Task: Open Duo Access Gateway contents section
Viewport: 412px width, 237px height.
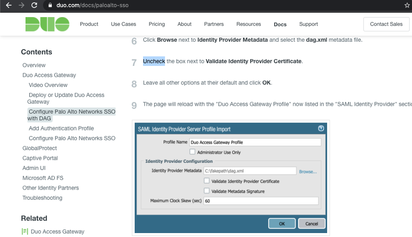Action: (x=49, y=75)
